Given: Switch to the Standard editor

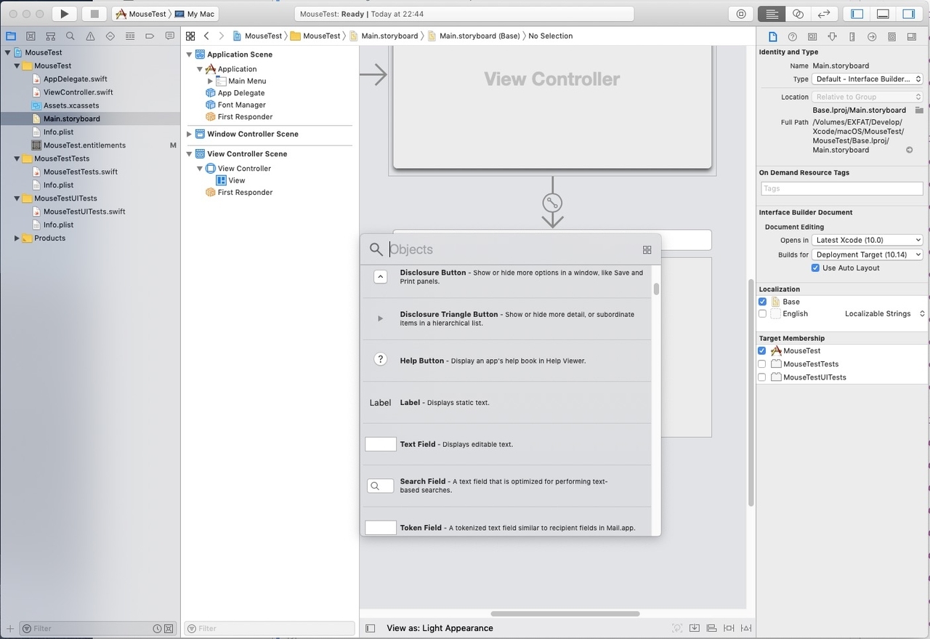Looking at the screenshot, I should click(x=772, y=14).
